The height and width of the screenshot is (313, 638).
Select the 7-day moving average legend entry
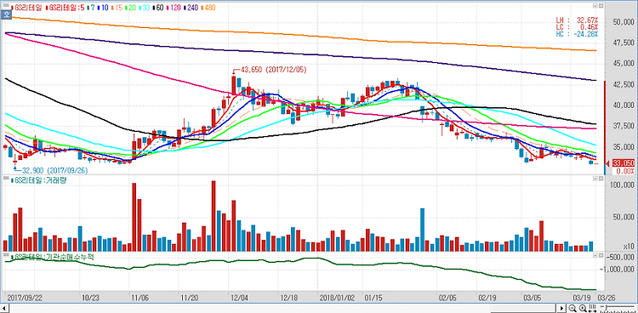click(92, 8)
